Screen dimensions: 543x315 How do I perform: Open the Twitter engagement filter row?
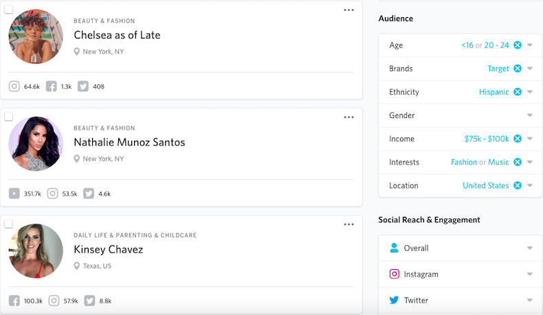click(530, 301)
